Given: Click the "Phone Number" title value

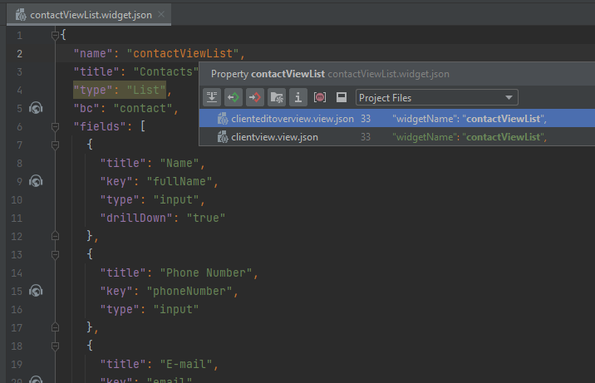Looking at the screenshot, I should pos(205,273).
